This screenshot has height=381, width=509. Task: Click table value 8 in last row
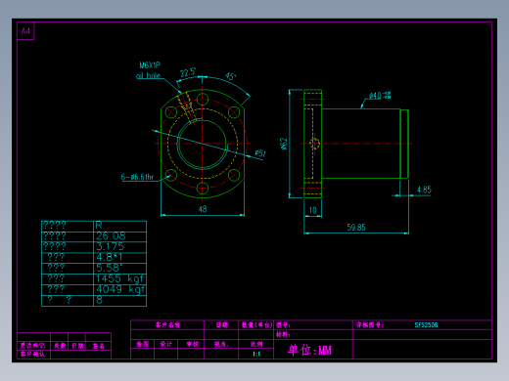pos(99,300)
